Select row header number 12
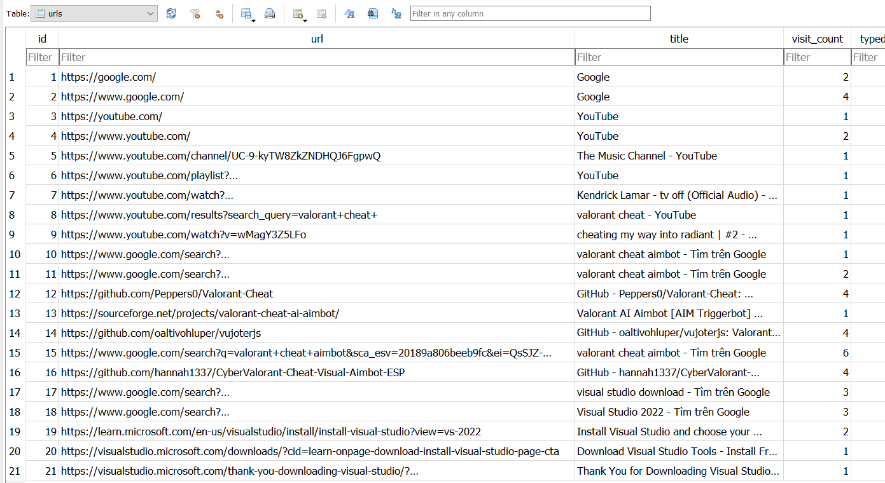 click(15, 294)
